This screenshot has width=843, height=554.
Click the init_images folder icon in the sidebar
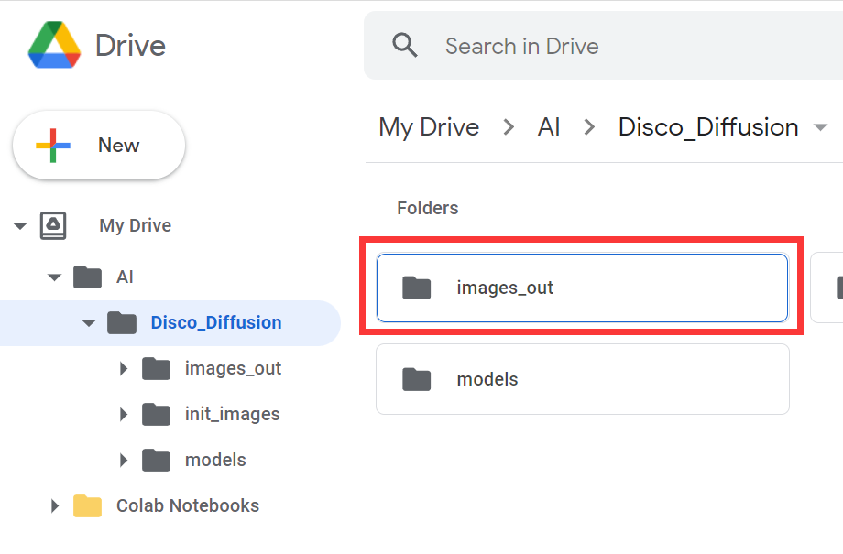[157, 414]
